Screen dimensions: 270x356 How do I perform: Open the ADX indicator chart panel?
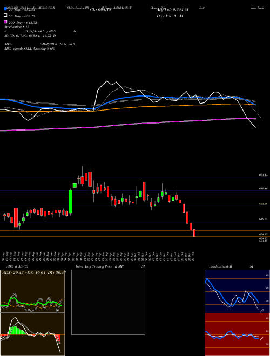click(32, 291)
